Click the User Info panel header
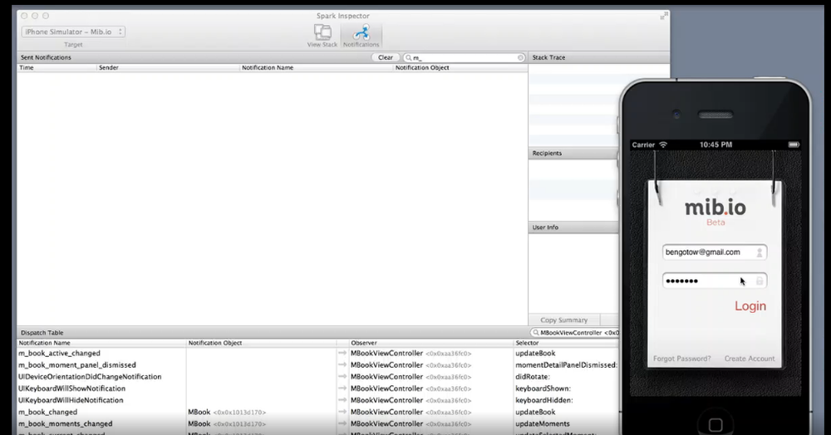 click(x=574, y=227)
